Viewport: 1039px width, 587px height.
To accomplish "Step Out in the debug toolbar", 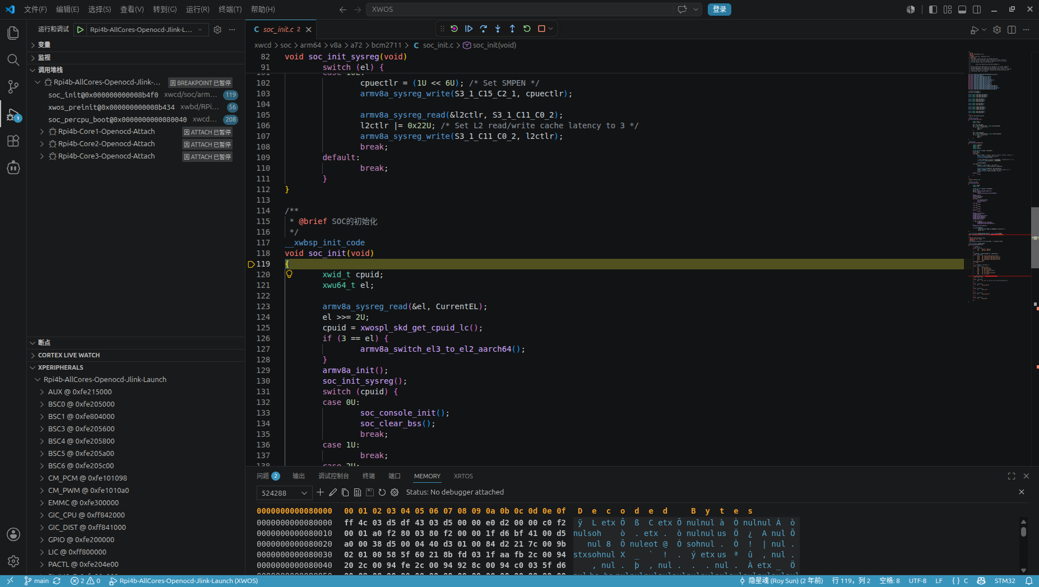I will [512, 29].
